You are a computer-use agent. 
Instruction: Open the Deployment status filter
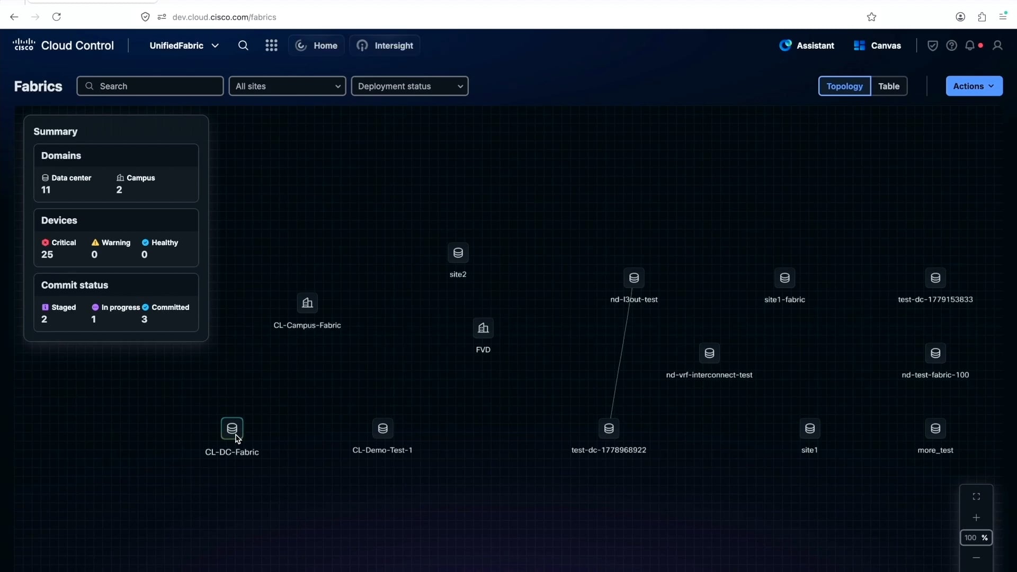[409, 86]
